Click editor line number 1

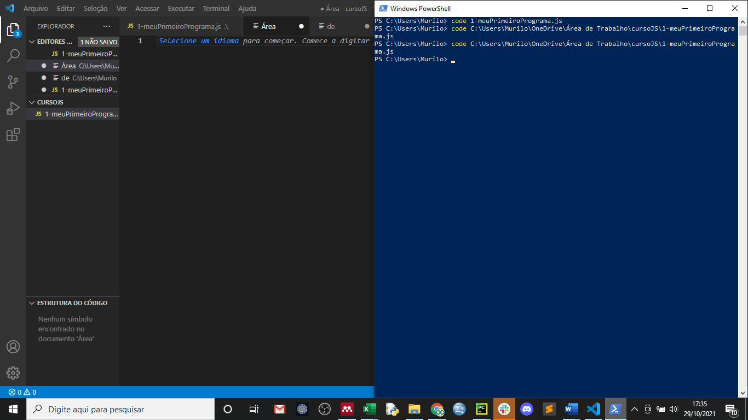click(x=140, y=41)
